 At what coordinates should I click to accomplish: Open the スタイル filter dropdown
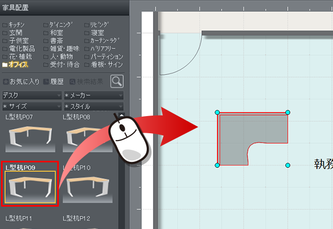(x=93, y=106)
